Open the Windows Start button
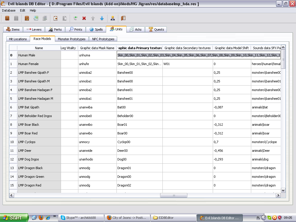This screenshot has width=296, height=222. (14, 218)
